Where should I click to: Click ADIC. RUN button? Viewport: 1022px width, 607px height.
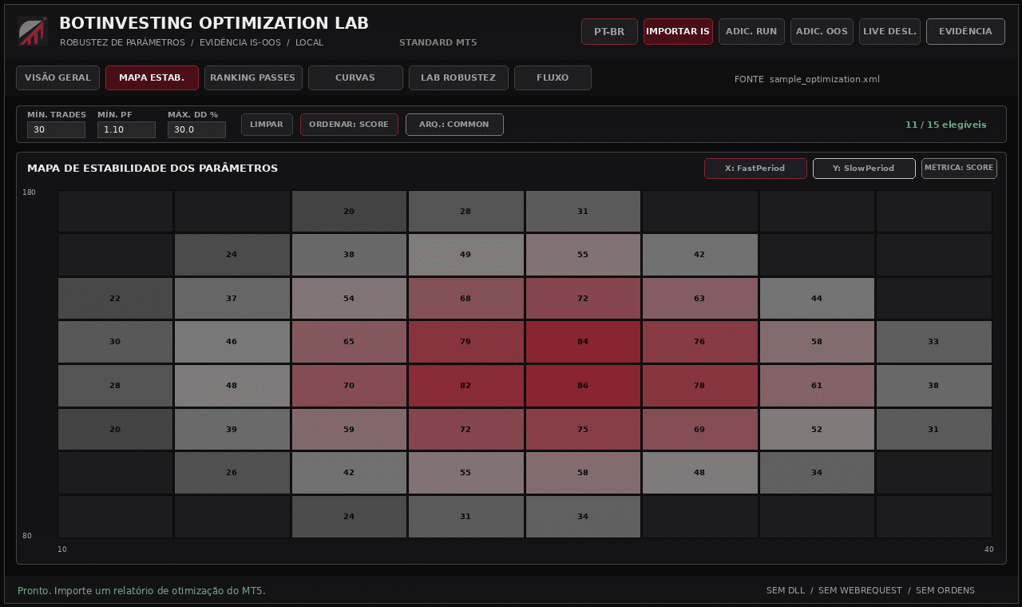tap(751, 31)
